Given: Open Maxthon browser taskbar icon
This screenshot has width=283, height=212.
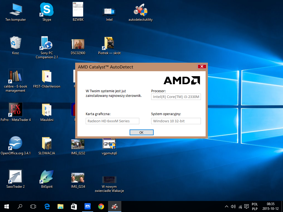Looking at the screenshot, I should click(88, 206).
